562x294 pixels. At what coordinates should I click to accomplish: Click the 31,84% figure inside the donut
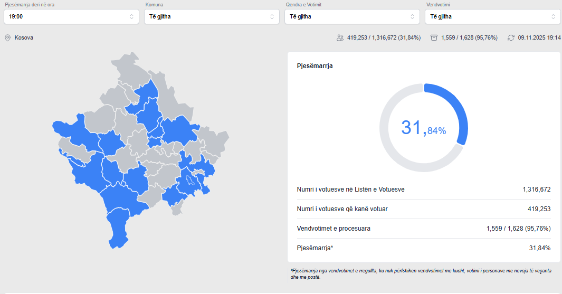pos(423,128)
